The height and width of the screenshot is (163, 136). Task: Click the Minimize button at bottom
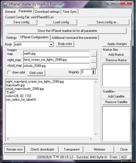click(99, 149)
